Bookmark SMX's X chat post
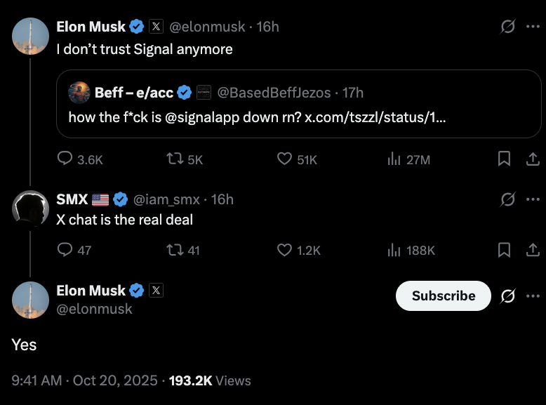This screenshot has width=546, height=405. click(x=504, y=250)
